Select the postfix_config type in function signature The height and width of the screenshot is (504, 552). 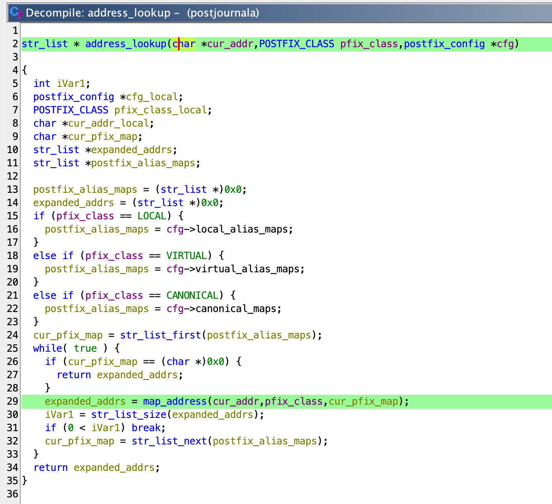coord(444,44)
